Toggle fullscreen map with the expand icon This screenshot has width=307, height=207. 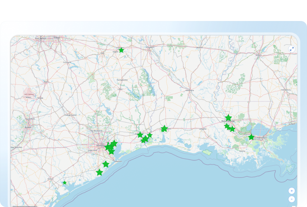pyautogui.click(x=292, y=49)
